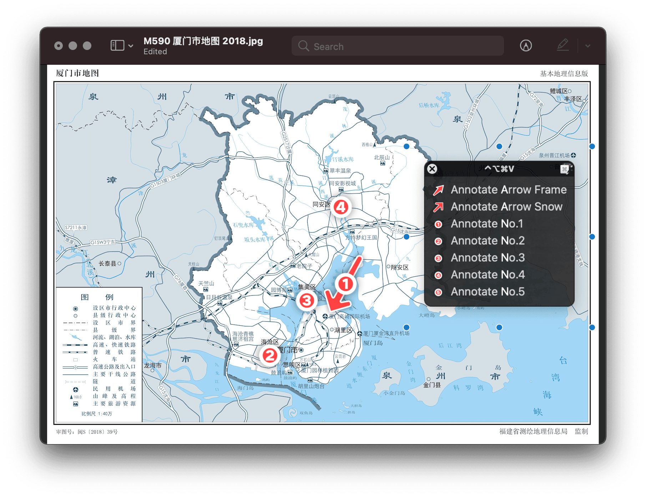The width and height of the screenshot is (646, 497).
Task: Select the circled number 4 annotation
Action: (x=341, y=207)
